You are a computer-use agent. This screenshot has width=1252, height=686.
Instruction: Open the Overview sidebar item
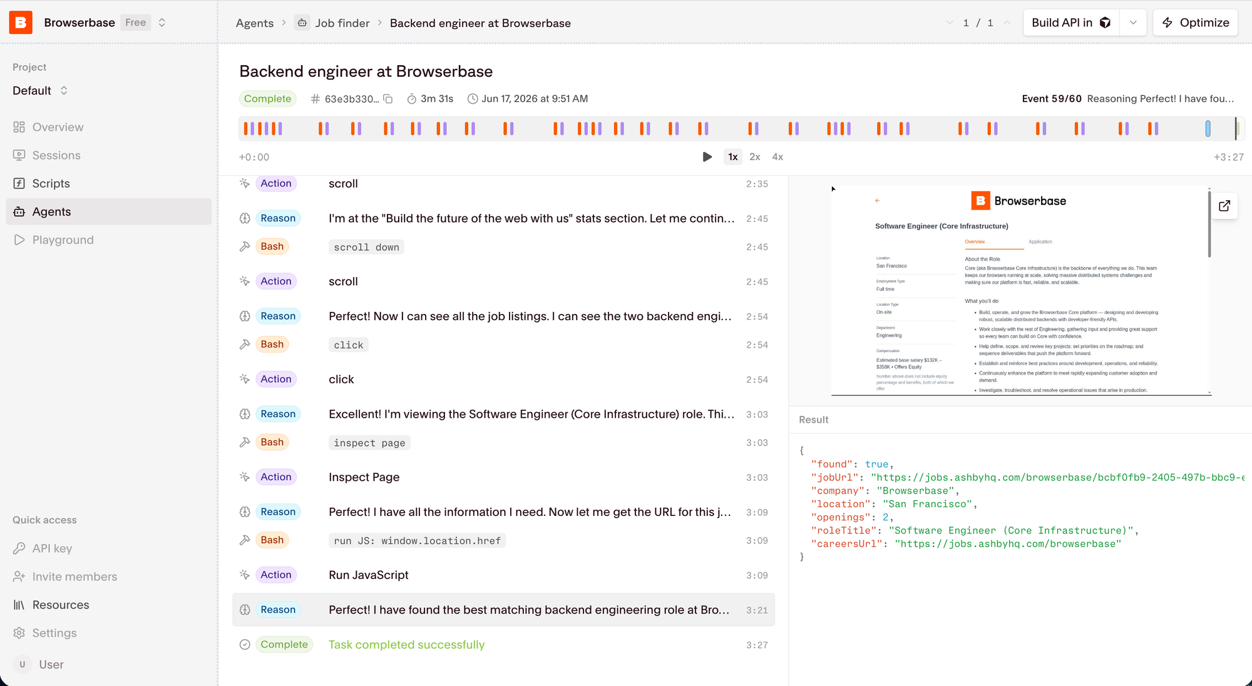pos(109,127)
